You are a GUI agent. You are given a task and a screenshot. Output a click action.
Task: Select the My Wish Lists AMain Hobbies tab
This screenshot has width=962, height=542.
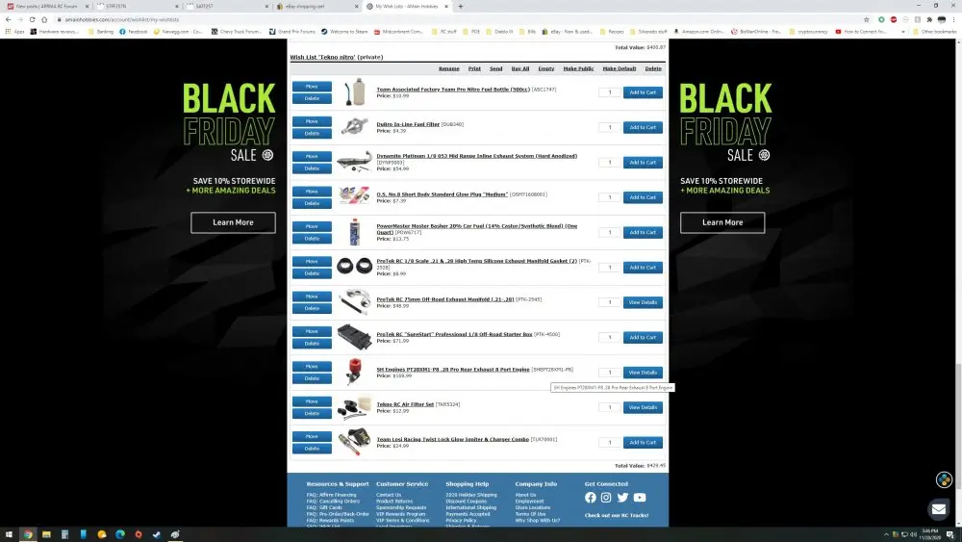407,6
